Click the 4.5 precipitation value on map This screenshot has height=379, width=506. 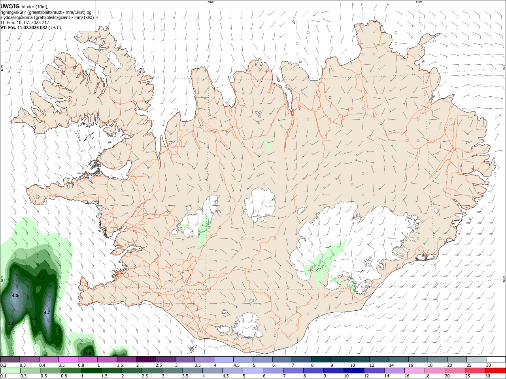[x=15, y=295]
